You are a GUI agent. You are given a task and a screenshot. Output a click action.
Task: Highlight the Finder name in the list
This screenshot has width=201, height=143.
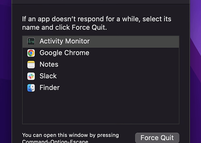49,88
